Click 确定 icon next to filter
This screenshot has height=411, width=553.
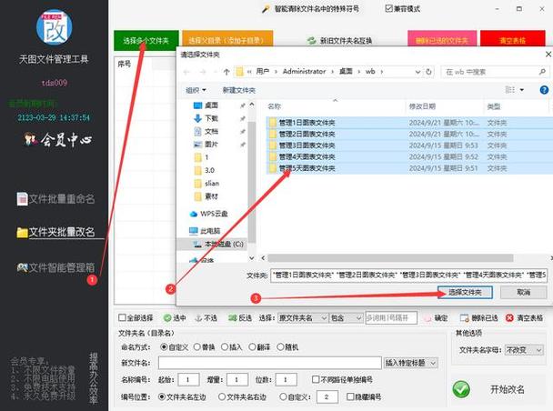coord(427,318)
